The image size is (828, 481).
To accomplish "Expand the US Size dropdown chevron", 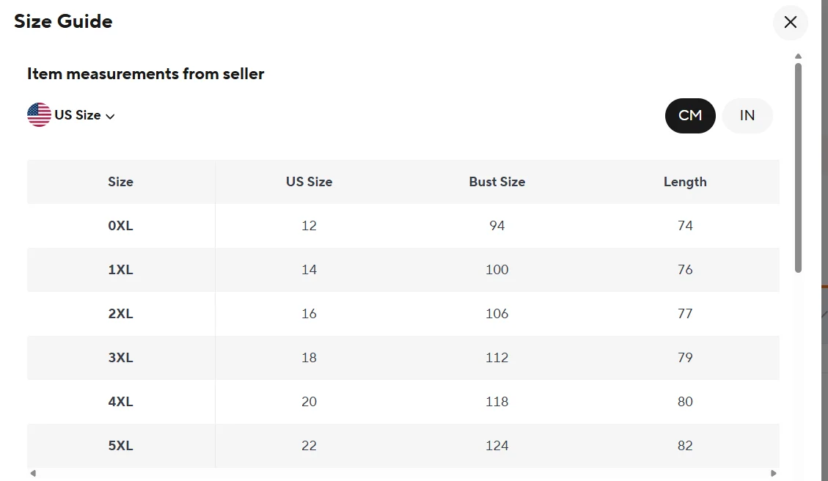I will (111, 116).
